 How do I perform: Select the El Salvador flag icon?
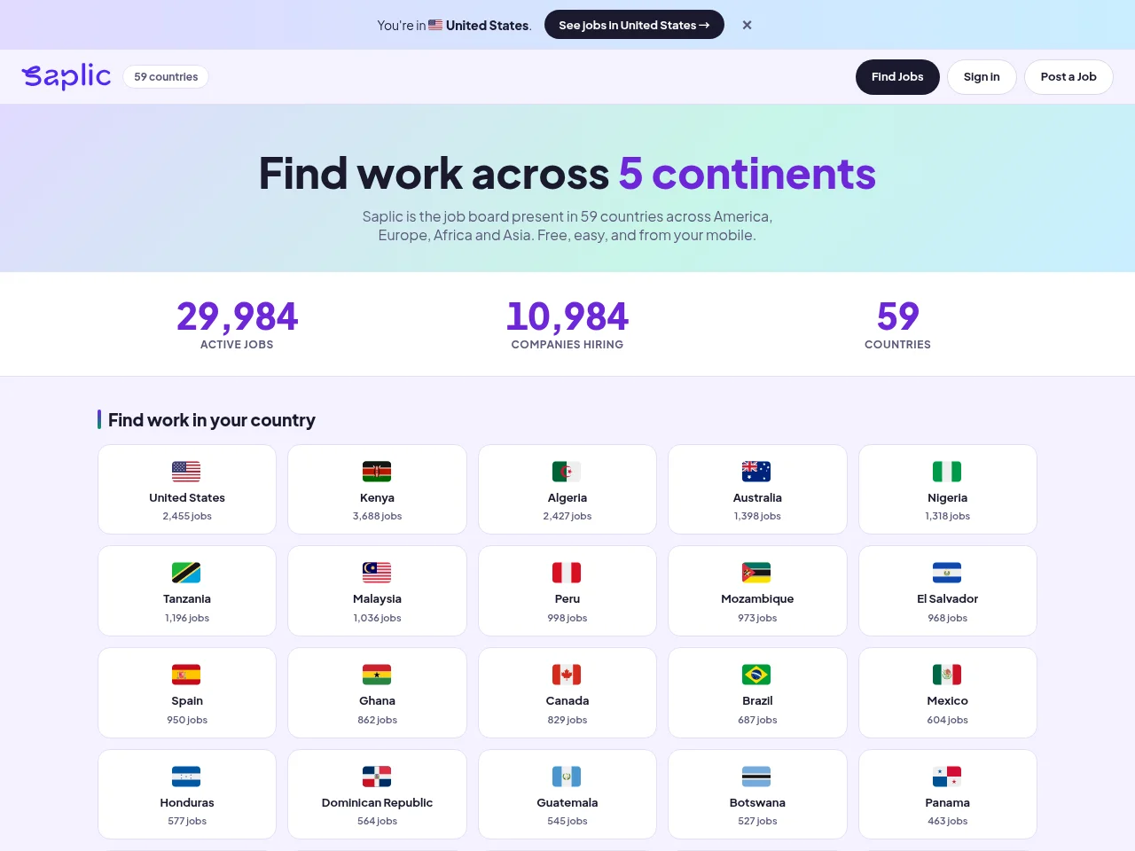pyautogui.click(x=947, y=573)
